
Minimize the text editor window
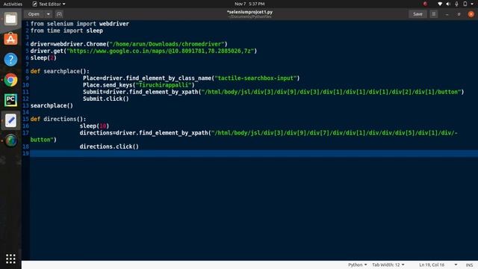(x=447, y=14)
